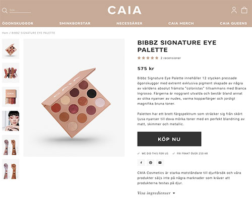Select the model face thumbnail
The image size is (252, 199).
point(11,121)
